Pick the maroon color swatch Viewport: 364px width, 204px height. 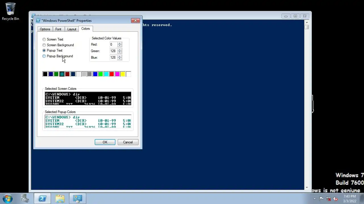click(x=67, y=74)
